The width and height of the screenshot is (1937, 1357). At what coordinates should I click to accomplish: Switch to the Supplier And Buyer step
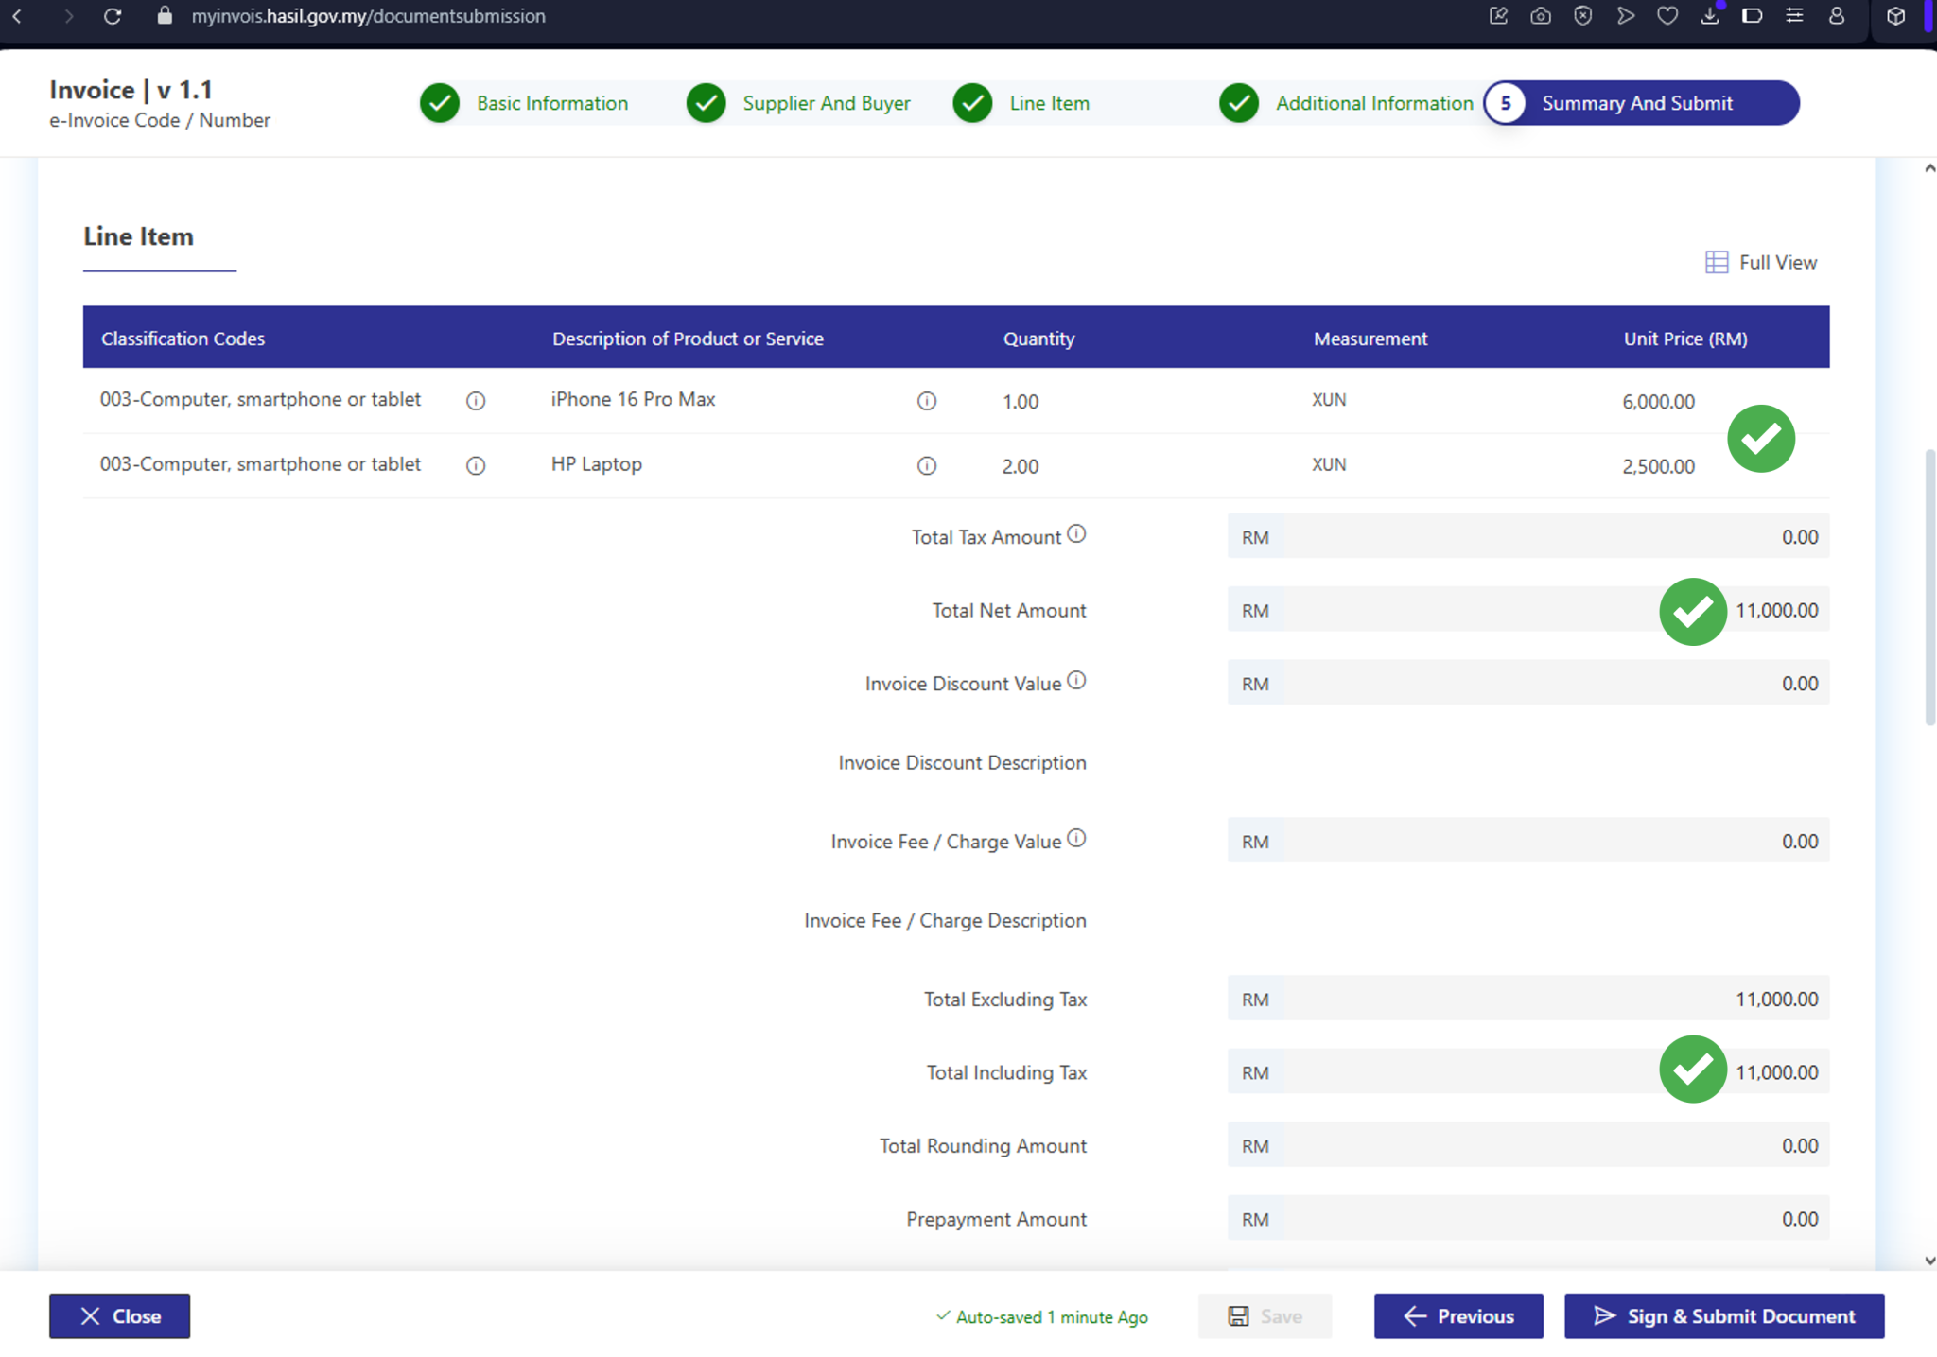828,103
